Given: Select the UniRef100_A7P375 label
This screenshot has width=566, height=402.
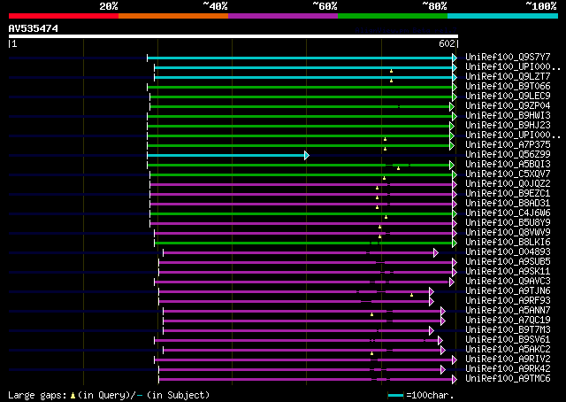Looking at the screenshot, I should (508, 145).
